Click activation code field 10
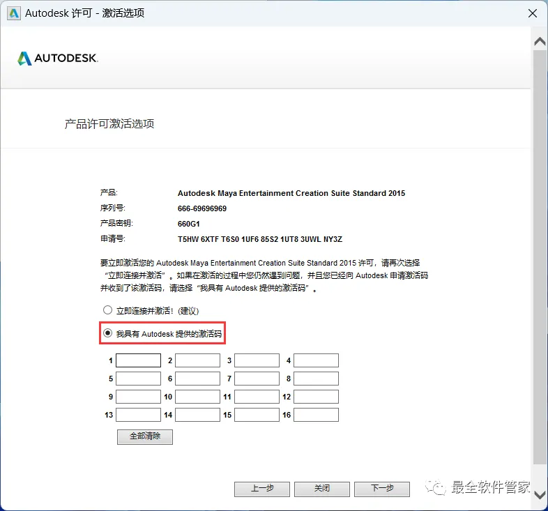The image size is (548, 511). (x=197, y=397)
